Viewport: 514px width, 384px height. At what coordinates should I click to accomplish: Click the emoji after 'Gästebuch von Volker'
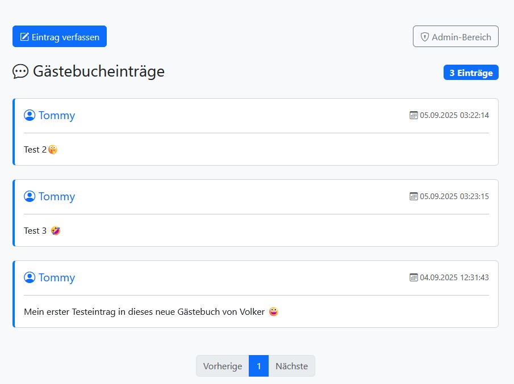274,312
